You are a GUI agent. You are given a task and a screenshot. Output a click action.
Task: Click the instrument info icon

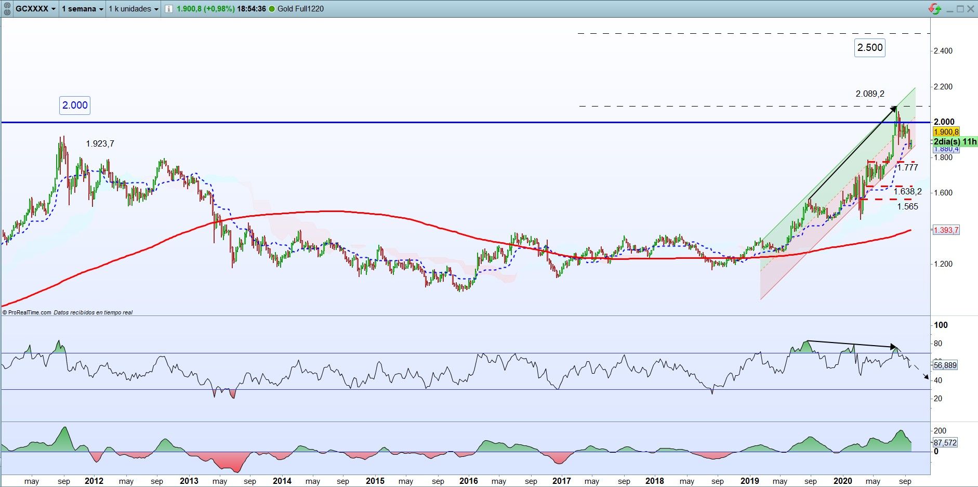pyautogui.click(x=169, y=9)
